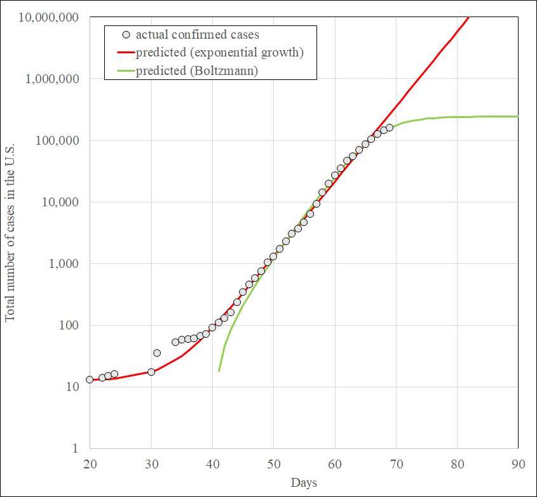Click the y-axis label 1,000,000
The image size is (537, 497).
click(52, 79)
